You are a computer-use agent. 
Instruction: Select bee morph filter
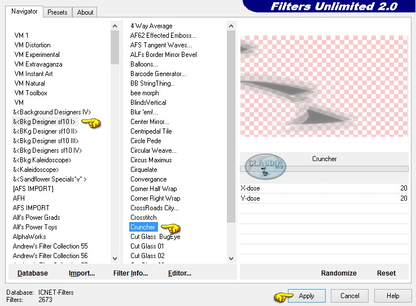click(144, 93)
